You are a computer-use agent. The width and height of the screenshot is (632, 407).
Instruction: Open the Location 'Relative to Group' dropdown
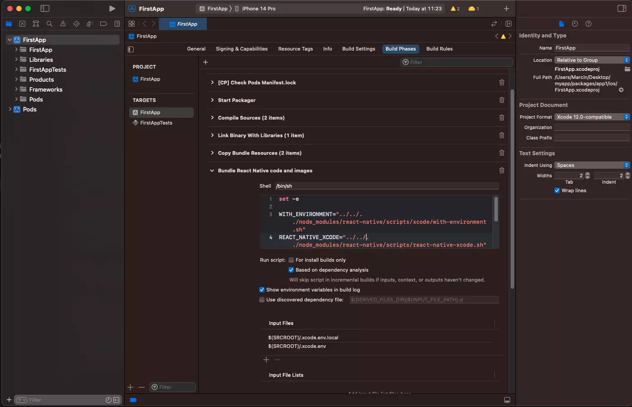(592, 60)
